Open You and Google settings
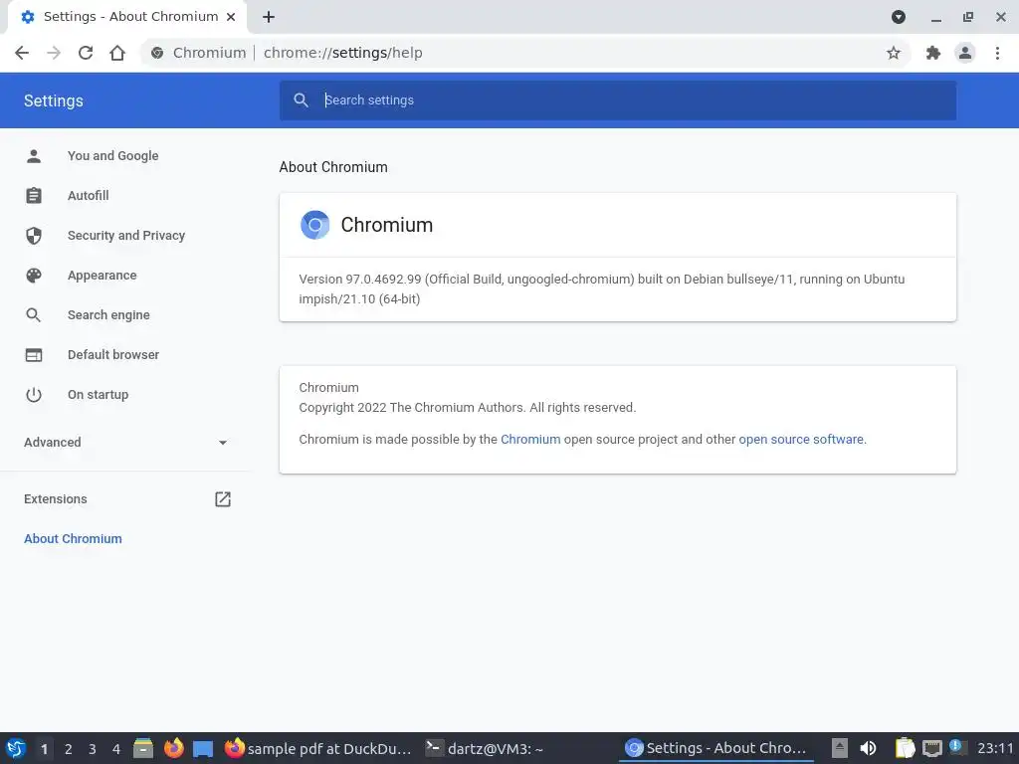Image resolution: width=1019 pixels, height=764 pixels. pos(113,156)
